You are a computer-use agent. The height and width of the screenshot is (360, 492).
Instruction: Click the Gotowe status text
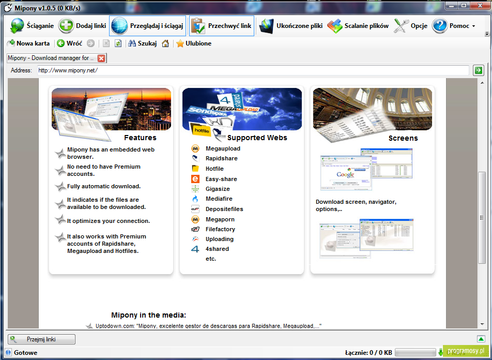[25, 353]
